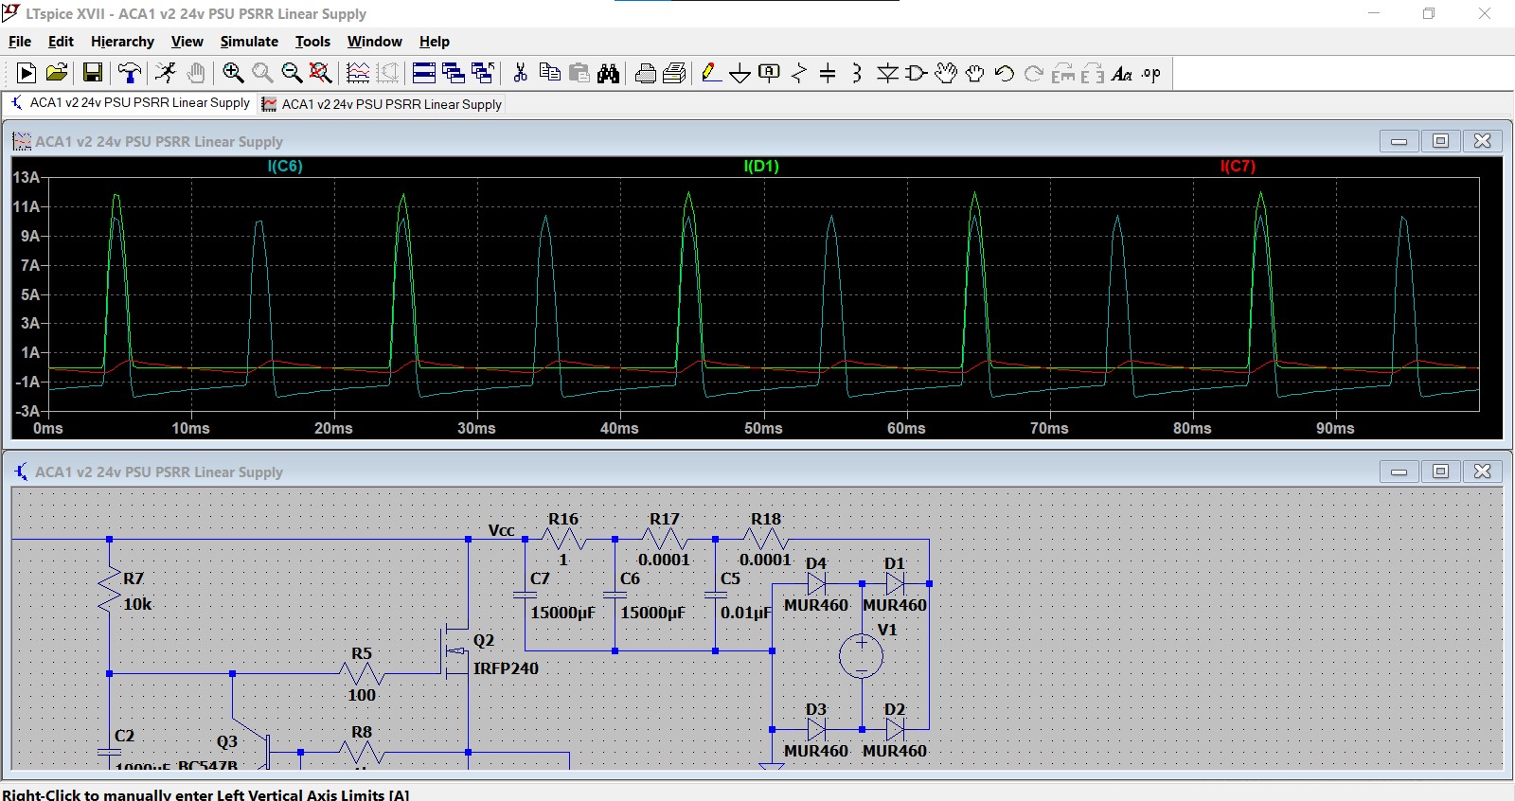Viewport: 1515px width, 801px height.
Task: Open a file with the folder icon
Action: (57, 73)
